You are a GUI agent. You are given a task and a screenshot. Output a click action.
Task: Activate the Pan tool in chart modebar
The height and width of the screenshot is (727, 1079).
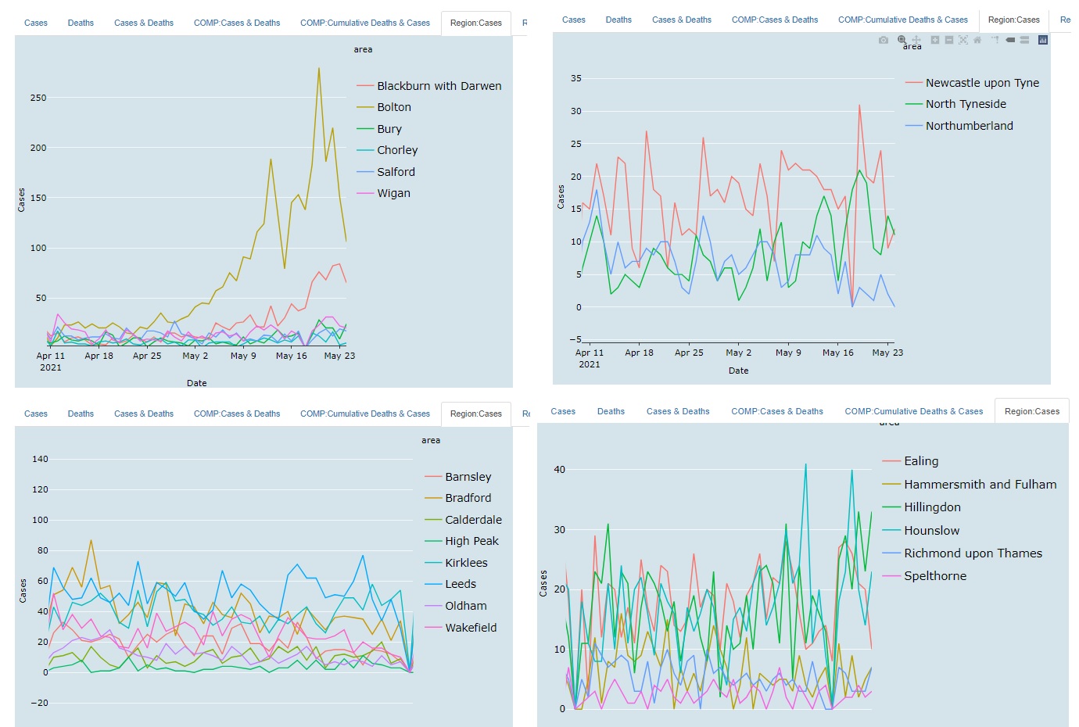pos(916,40)
